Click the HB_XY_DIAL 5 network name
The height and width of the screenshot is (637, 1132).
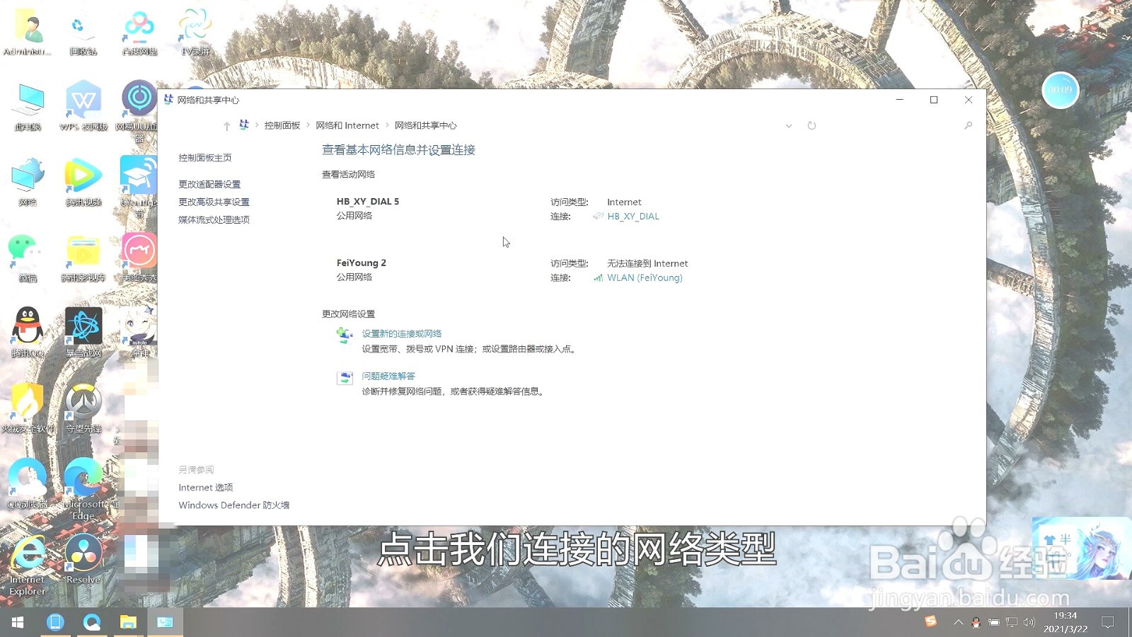(x=368, y=202)
